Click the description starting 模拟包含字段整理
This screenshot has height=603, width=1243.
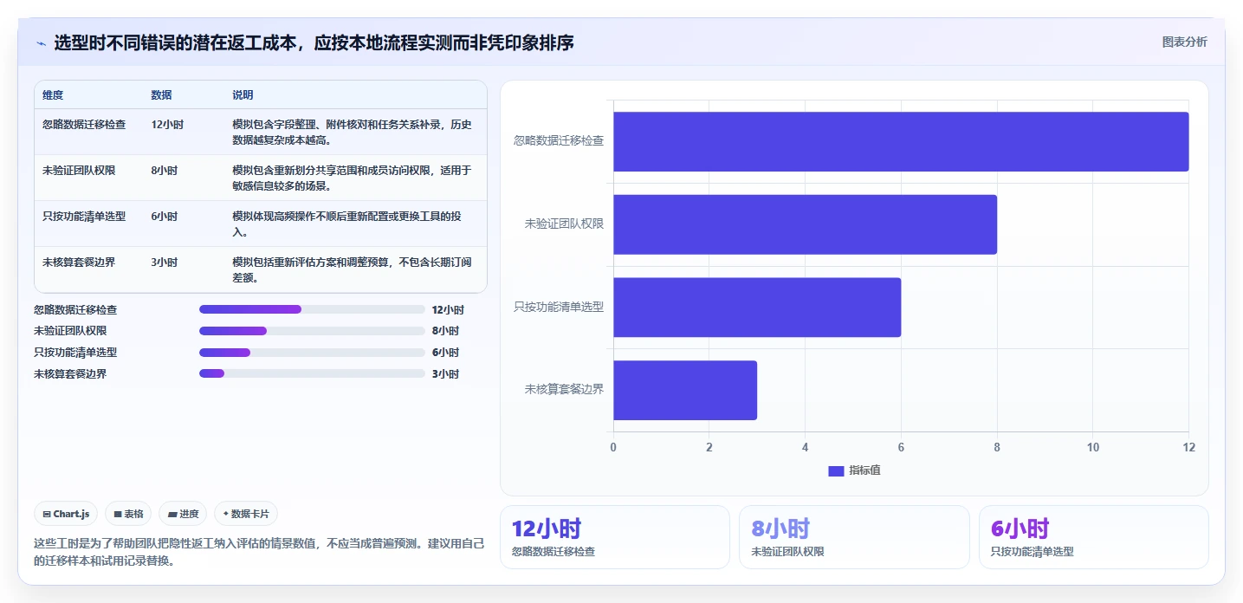pos(352,133)
